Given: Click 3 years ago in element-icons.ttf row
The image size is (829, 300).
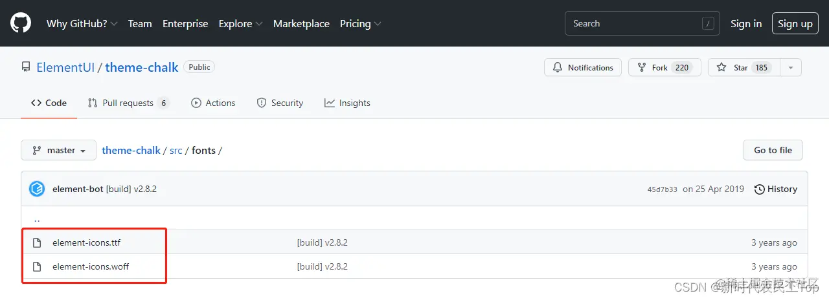Looking at the screenshot, I should (x=774, y=242).
